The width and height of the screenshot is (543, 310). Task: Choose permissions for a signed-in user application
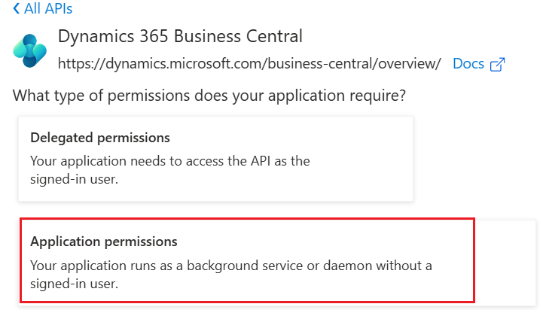(x=215, y=159)
